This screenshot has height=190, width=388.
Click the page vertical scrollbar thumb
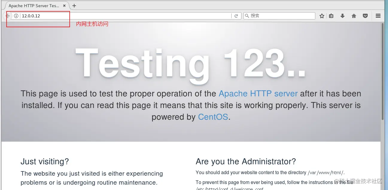(383, 72)
